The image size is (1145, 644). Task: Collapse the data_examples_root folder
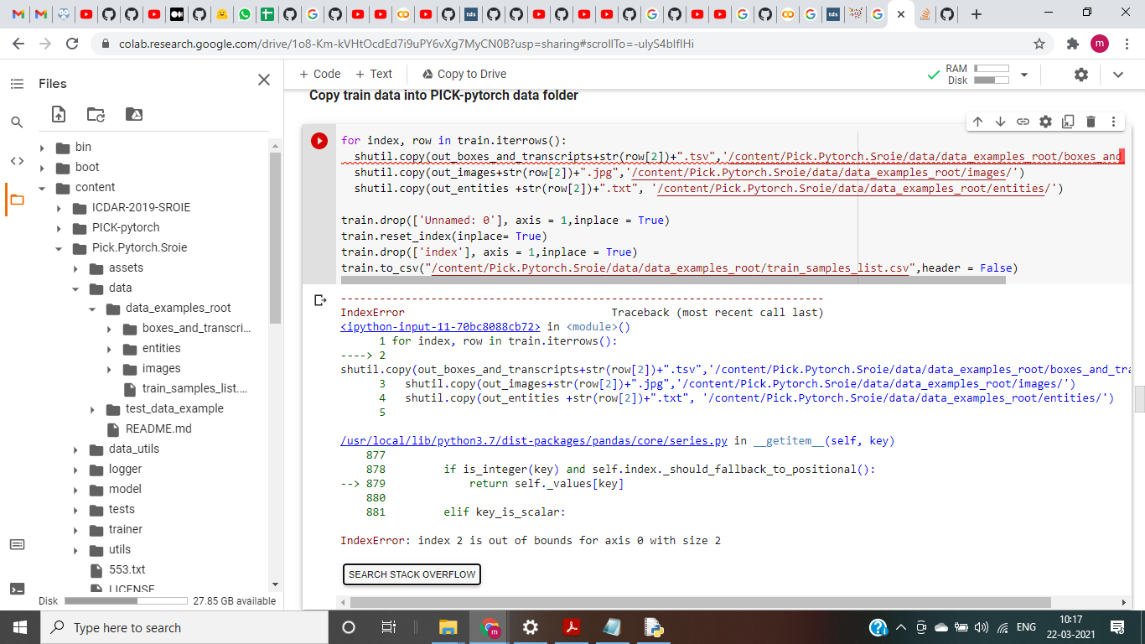[94, 308]
